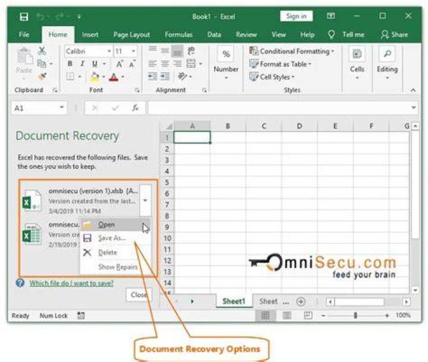428x362 pixels.
Task: Click Increase Indent icon
Action: point(165,77)
